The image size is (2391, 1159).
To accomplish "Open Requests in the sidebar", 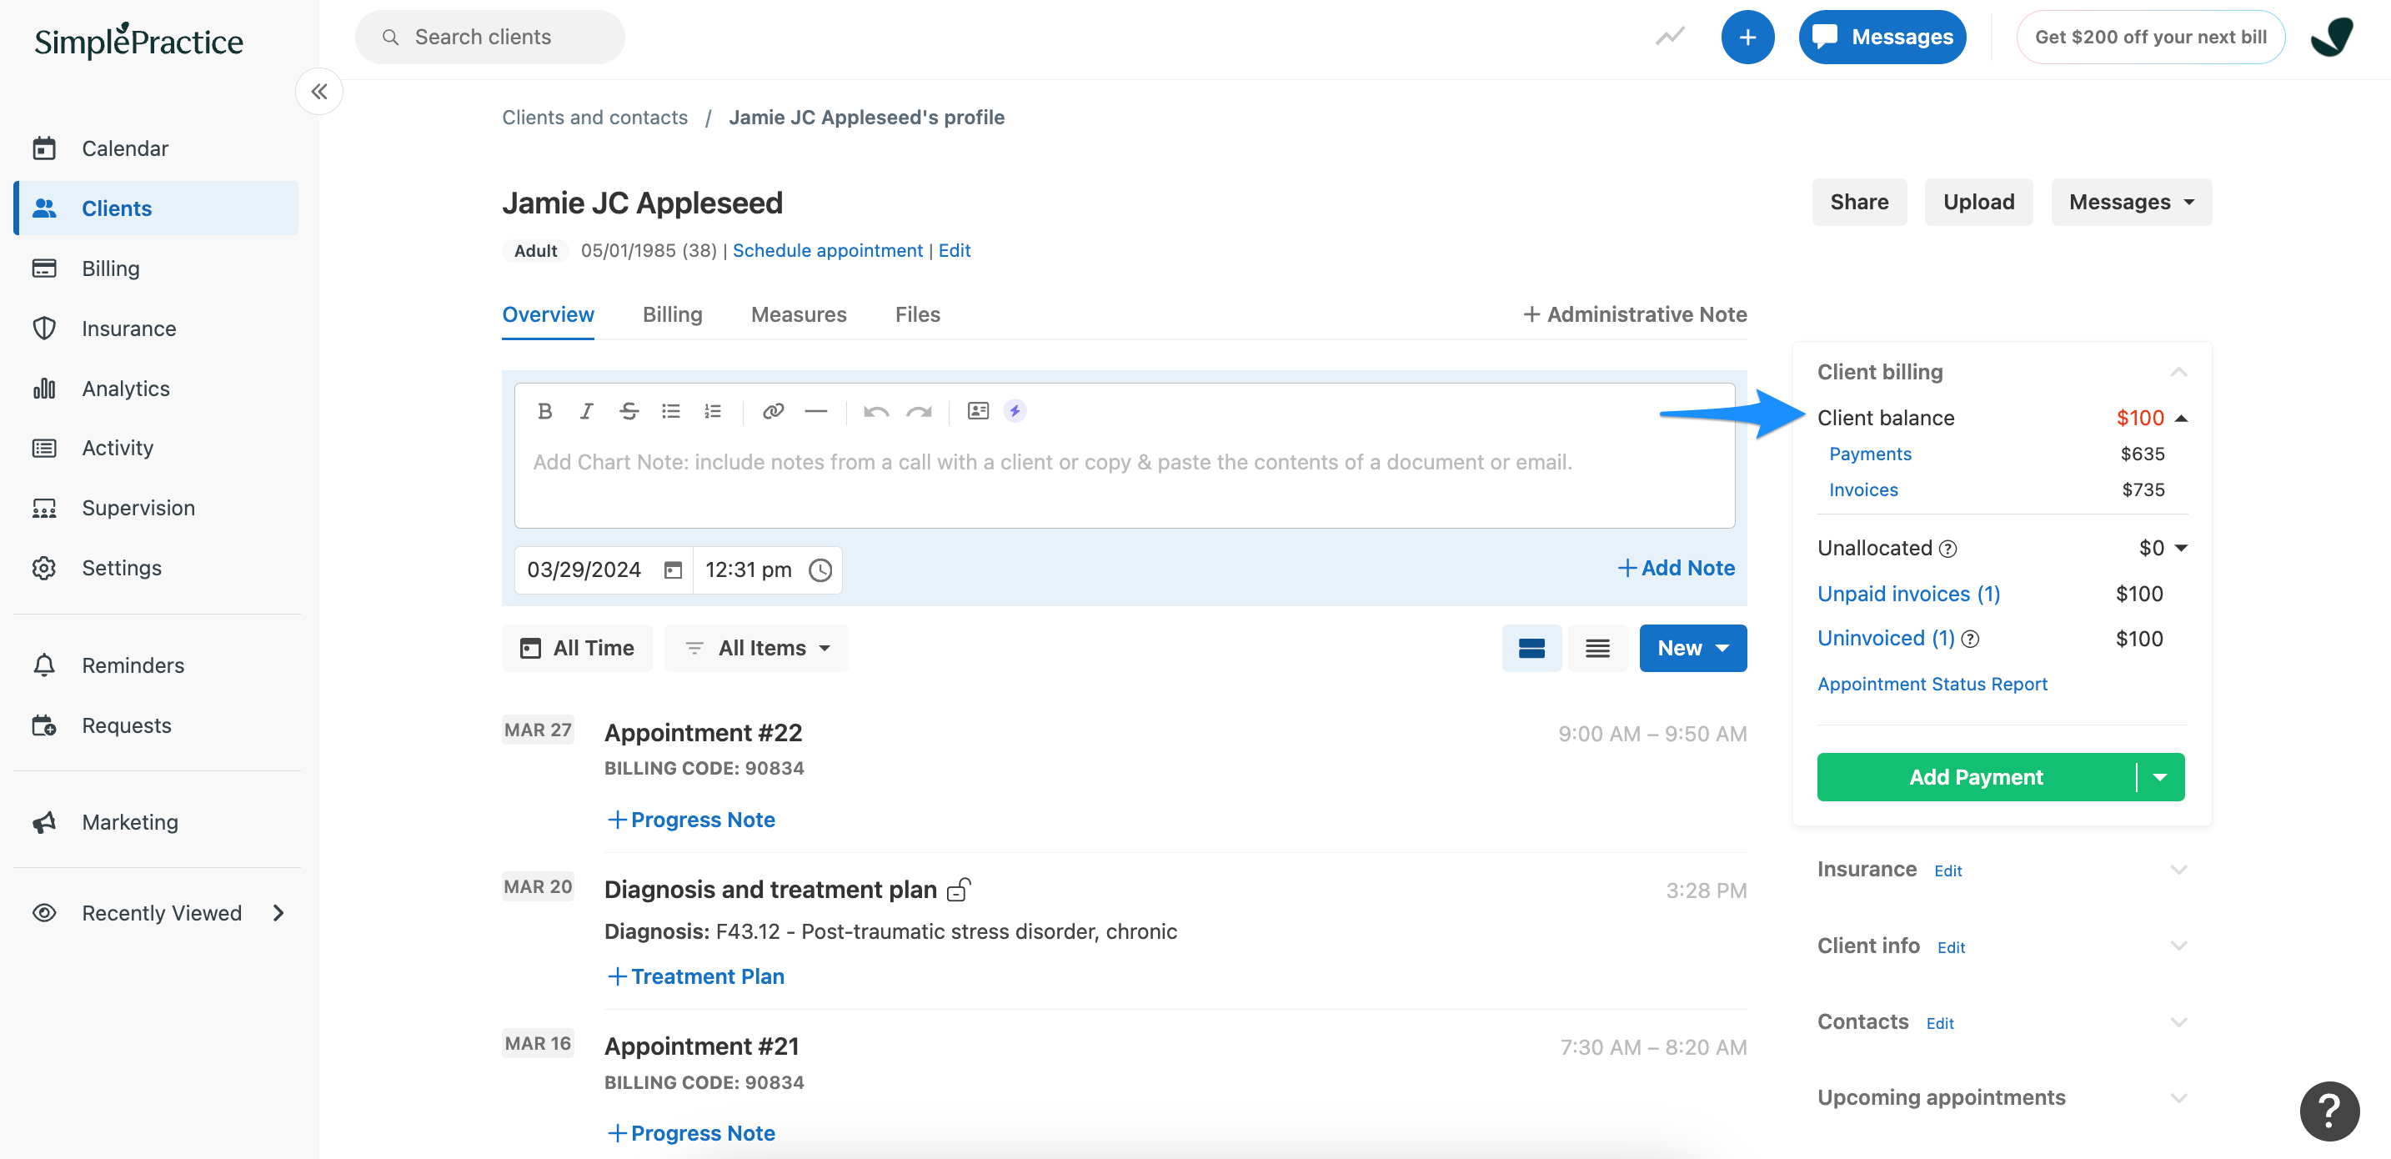I will point(156,725).
